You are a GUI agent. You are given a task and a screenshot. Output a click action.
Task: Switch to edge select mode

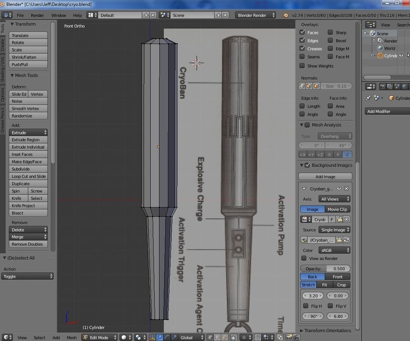point(217,337)
